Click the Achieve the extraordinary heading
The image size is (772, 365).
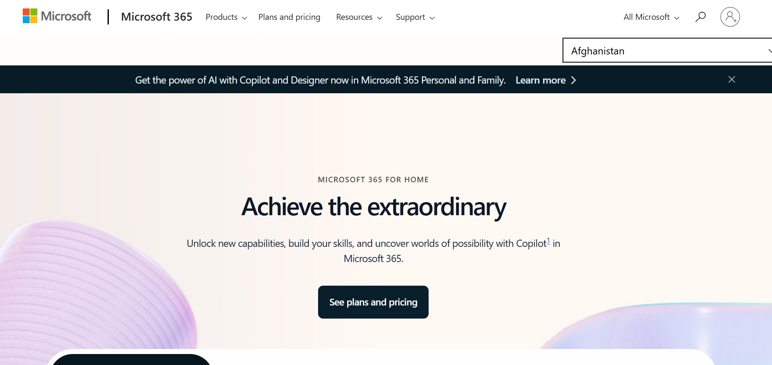coord(373,207)
